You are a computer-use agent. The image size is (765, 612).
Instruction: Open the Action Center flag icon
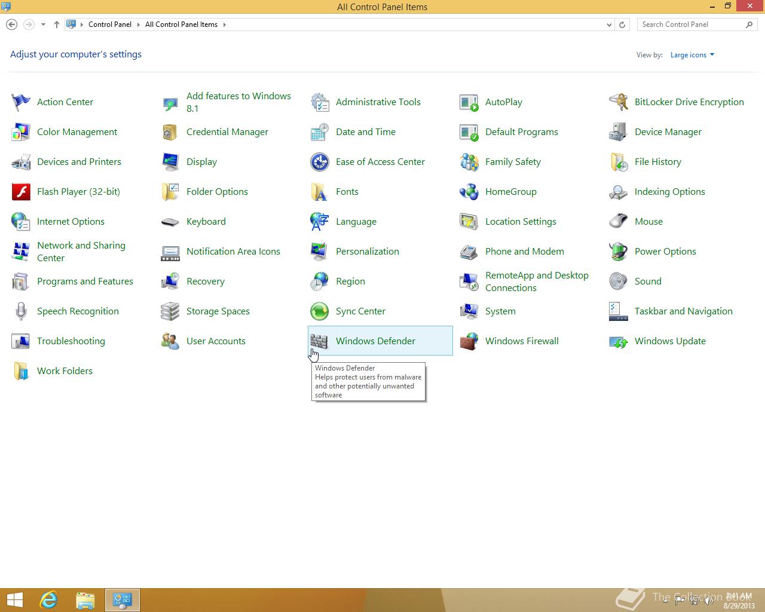coord(21,102)
